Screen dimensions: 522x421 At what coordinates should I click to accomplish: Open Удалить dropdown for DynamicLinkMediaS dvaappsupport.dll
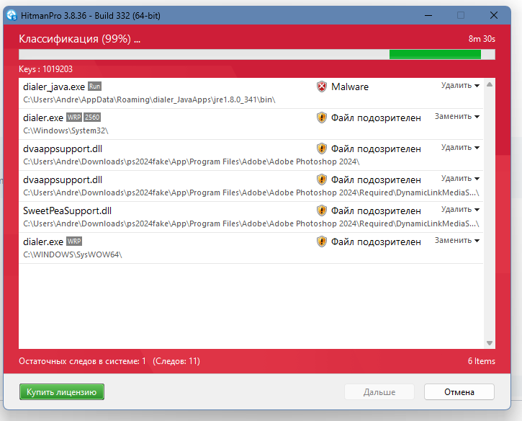[460, 178]
